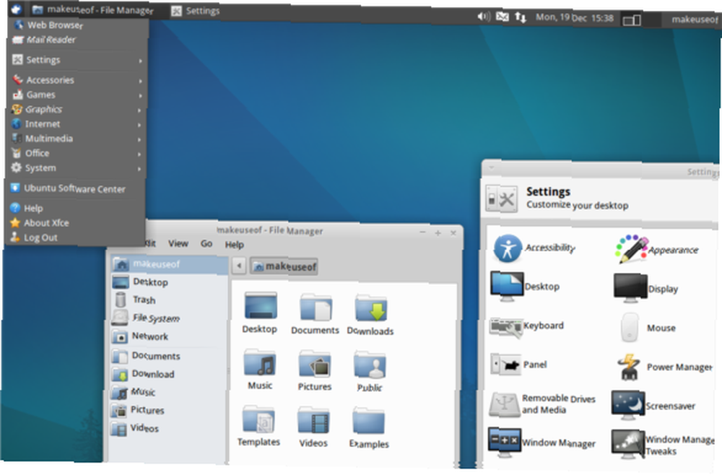This screenshot has width=722, height=475.
Task: Open the Settings window title menu arrow
Action: coord(491,168)
